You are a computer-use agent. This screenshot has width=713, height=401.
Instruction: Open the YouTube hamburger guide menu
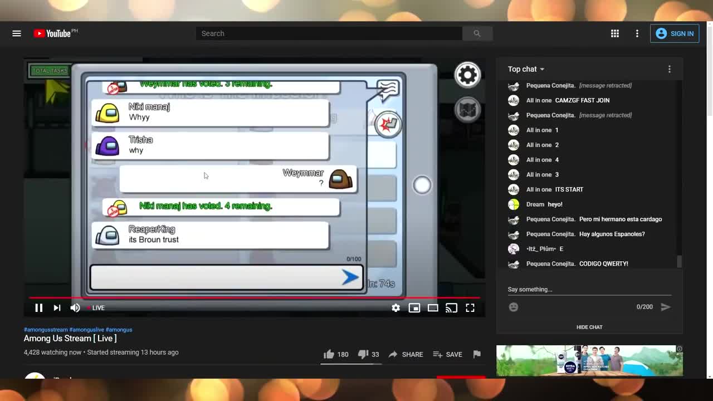(17, 33)
